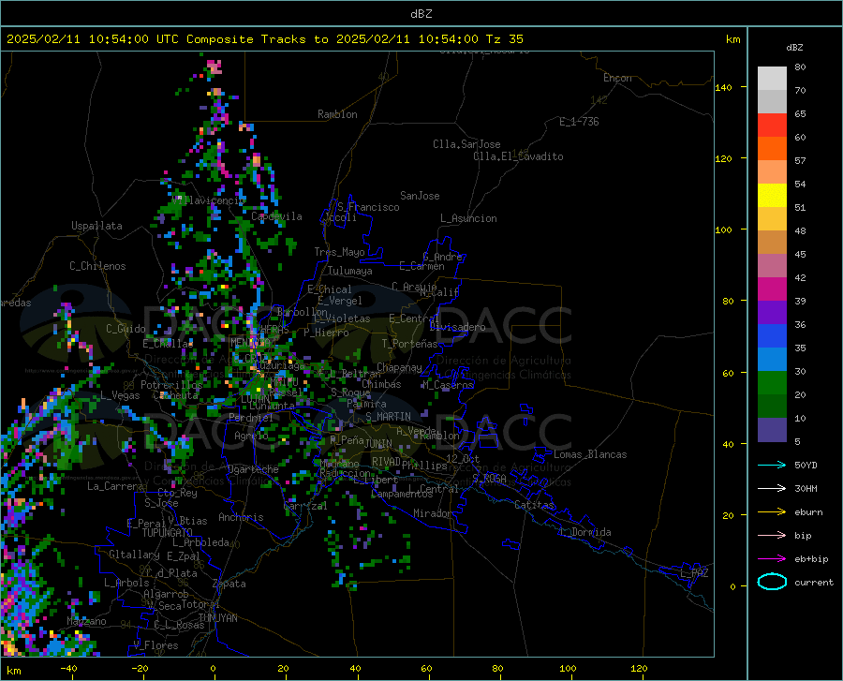Click the 'La_Carrera' map label
The height and width of the screenshot is (681, 843).
click(x=115, y=486)
